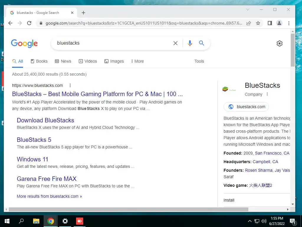Switch to the News tab
Image resolution: width=302 pixels, height=227 pixels.
(63, 61)
